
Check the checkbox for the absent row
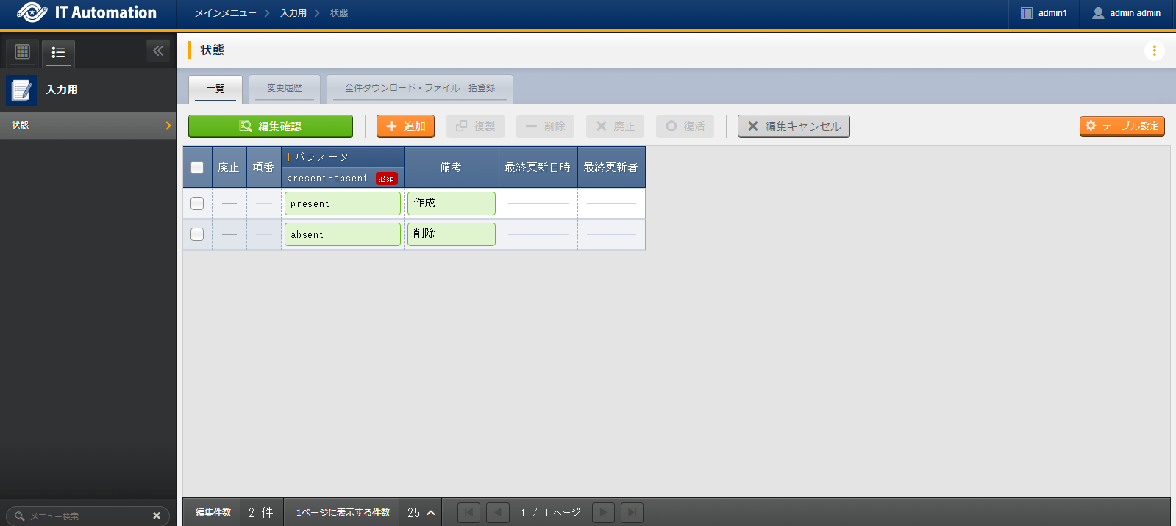pyautogui.click(x=197, y=234)
